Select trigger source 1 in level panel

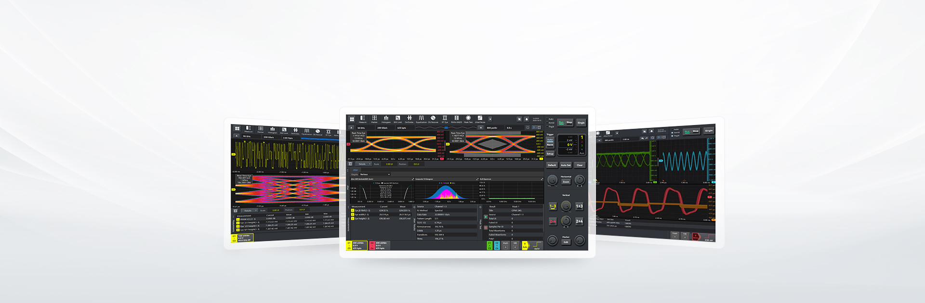pyautogui.click(x=581, y=138)
